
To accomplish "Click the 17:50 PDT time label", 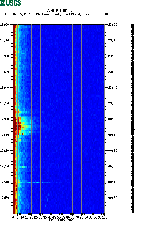I will 4,198.
